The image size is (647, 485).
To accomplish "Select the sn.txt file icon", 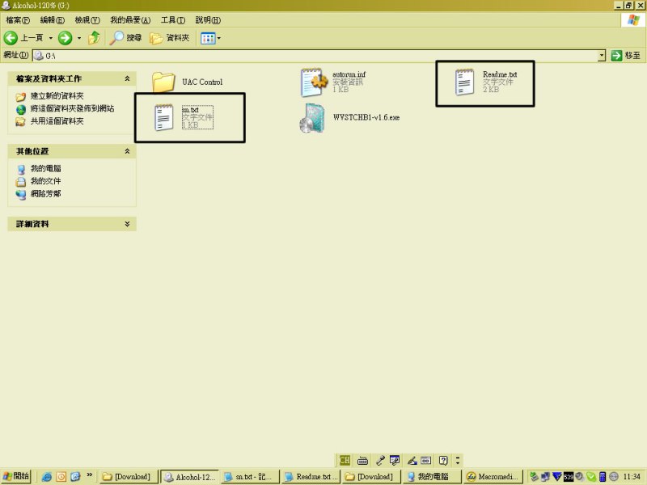I will [164, 117].
